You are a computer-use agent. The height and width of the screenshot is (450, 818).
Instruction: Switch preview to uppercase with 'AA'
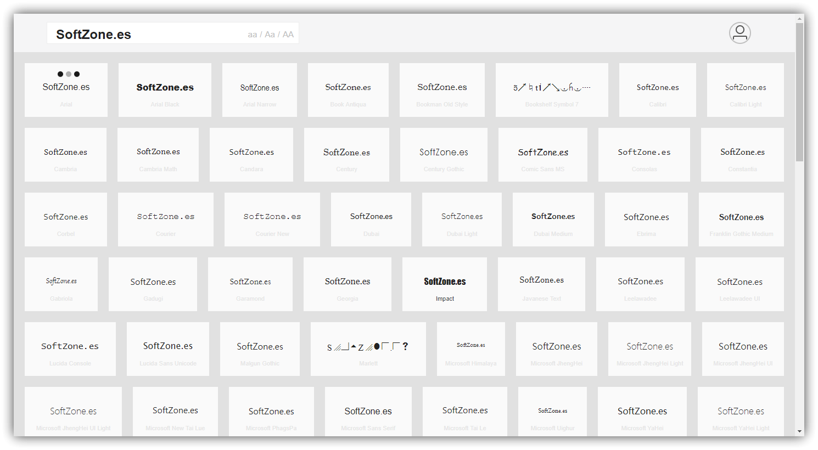click(x=288, y=35)
